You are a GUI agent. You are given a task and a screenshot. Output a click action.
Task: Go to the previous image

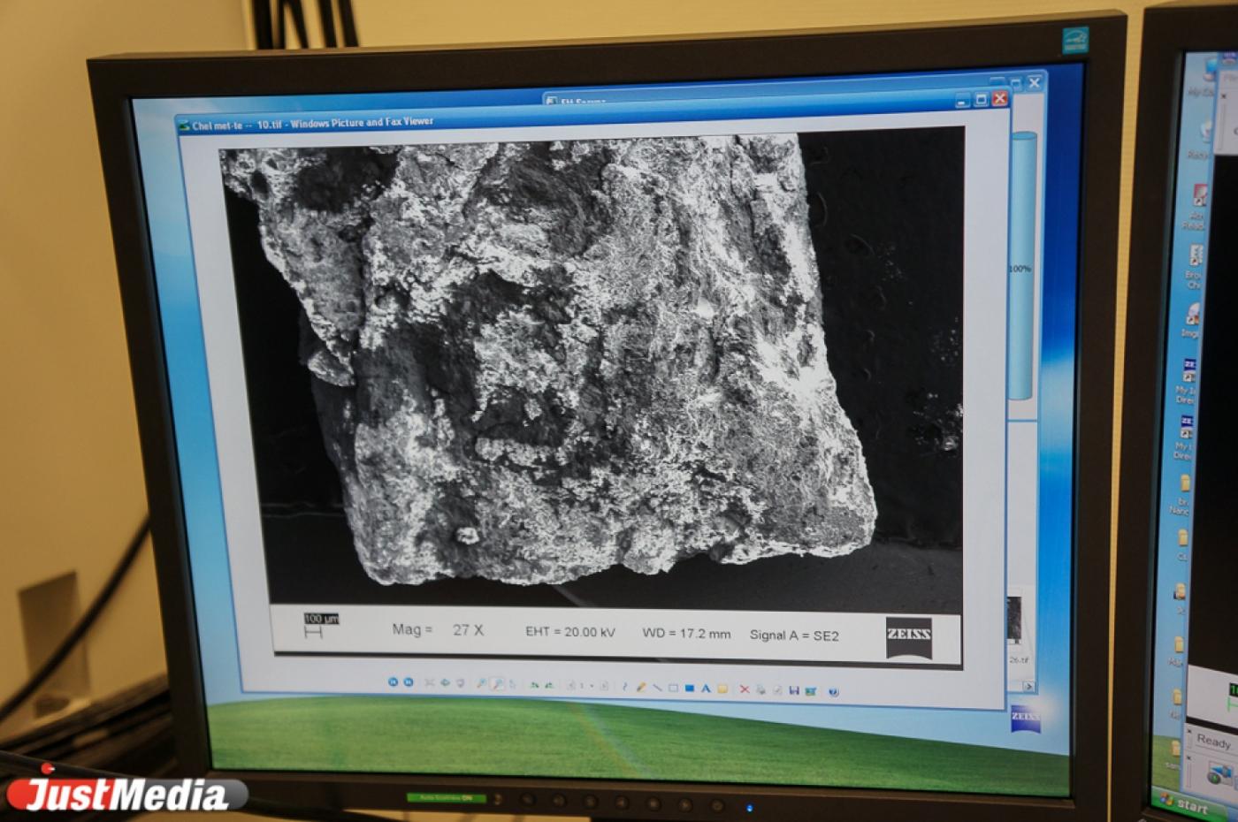click(393, 681)
